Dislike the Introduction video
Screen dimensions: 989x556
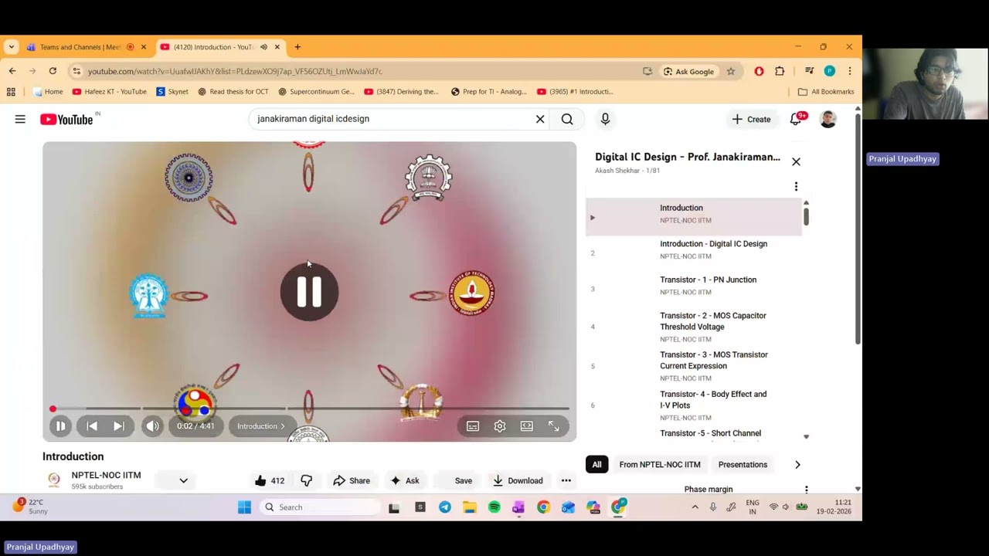[307, 480]
